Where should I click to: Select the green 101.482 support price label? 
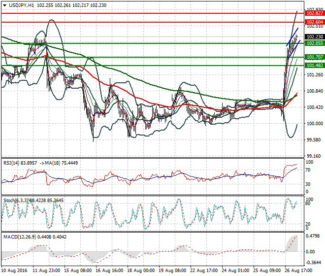(x=315, y=66)
